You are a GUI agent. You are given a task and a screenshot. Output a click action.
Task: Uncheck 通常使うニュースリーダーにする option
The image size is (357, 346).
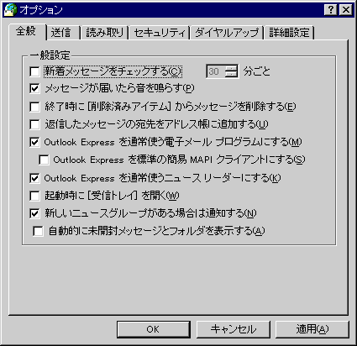click(x=34, y=178)
